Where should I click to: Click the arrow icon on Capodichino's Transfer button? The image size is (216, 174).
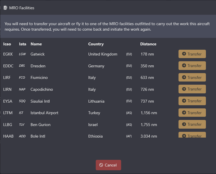[x=184, y=89]
